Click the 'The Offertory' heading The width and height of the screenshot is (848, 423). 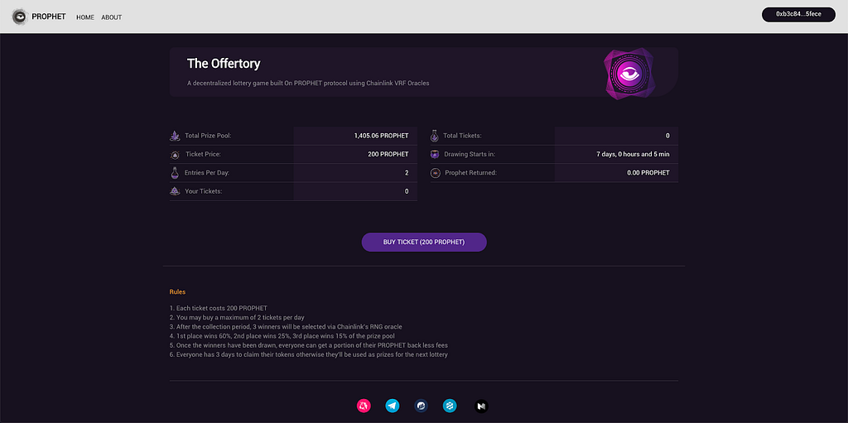point(224,64)
